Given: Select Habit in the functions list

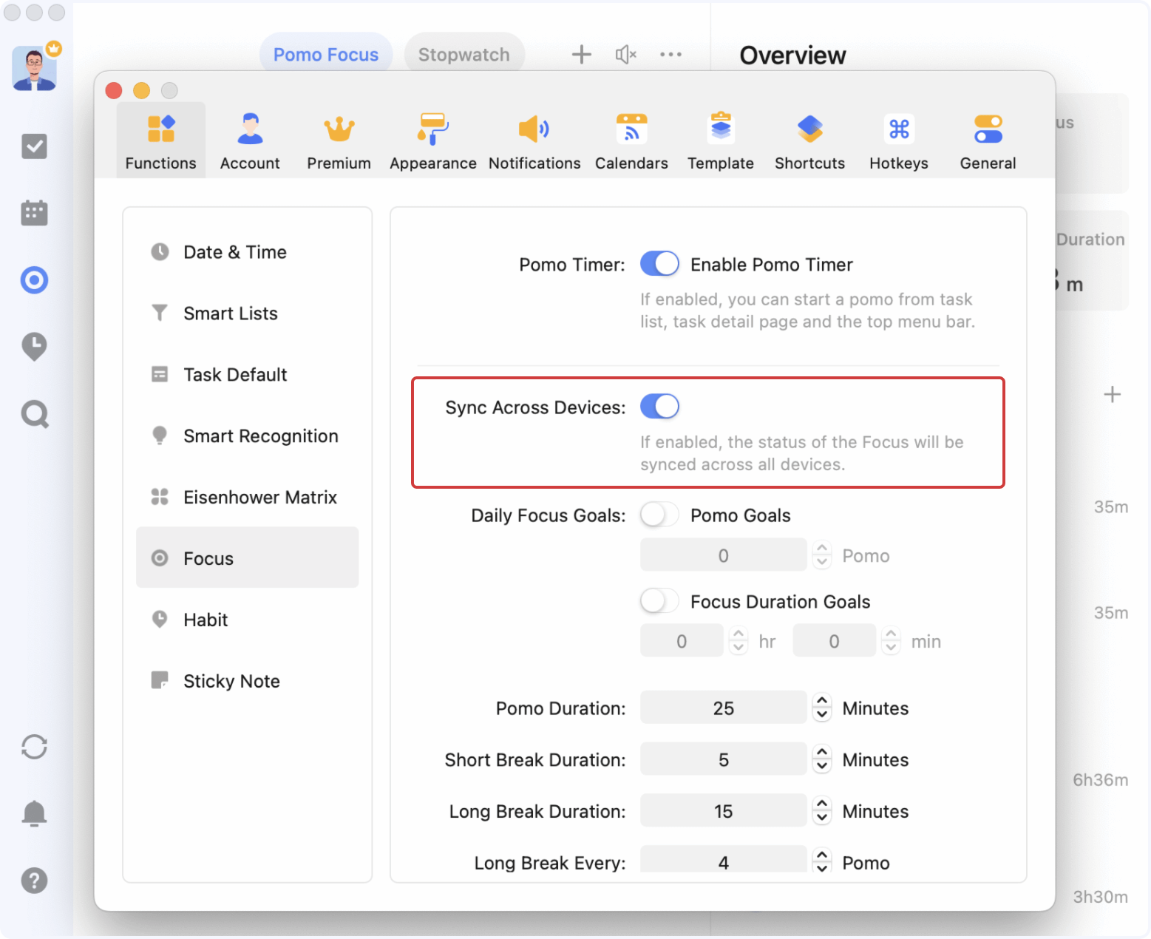Looking at the screenshot, I should click(x=206, y=620).
